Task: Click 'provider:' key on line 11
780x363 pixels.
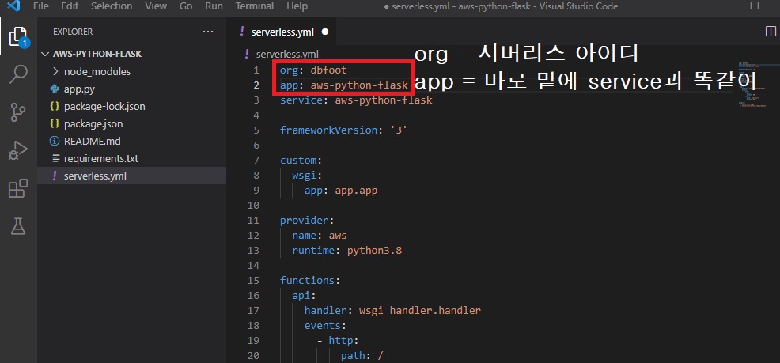Action: click(x=307, y=221)
